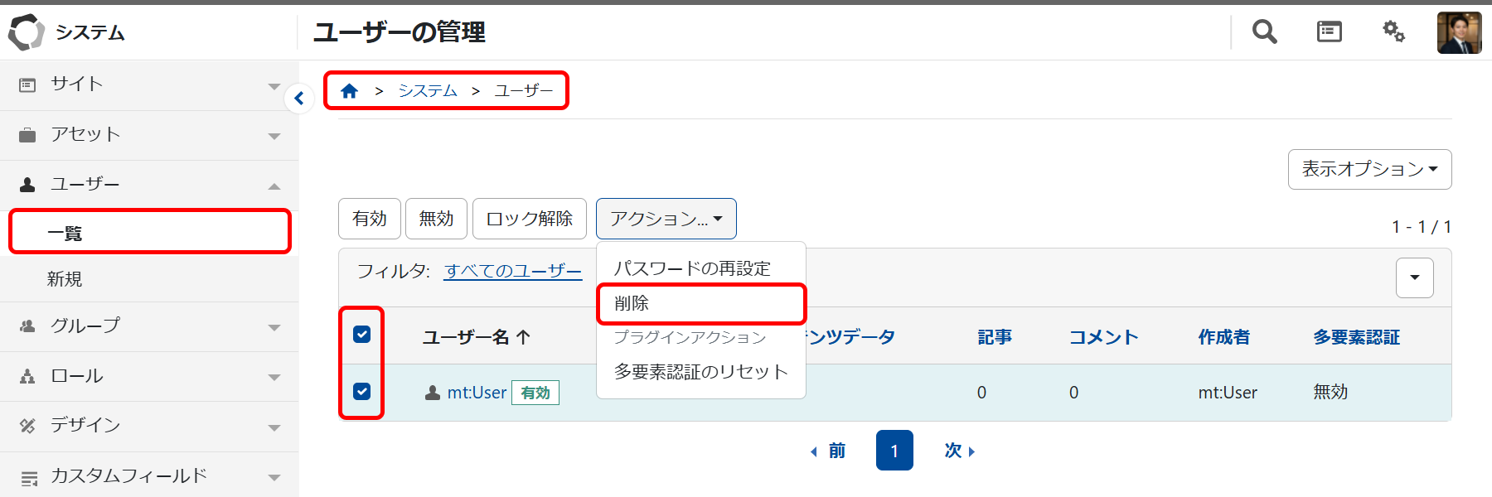Select 削除 from the action menu
1492x497 pixels.
[700, 304]
